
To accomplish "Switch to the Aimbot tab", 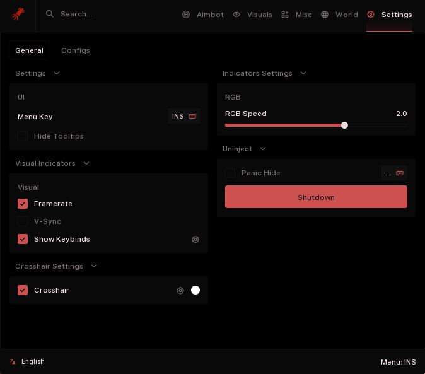I will [x=203, y=15].
